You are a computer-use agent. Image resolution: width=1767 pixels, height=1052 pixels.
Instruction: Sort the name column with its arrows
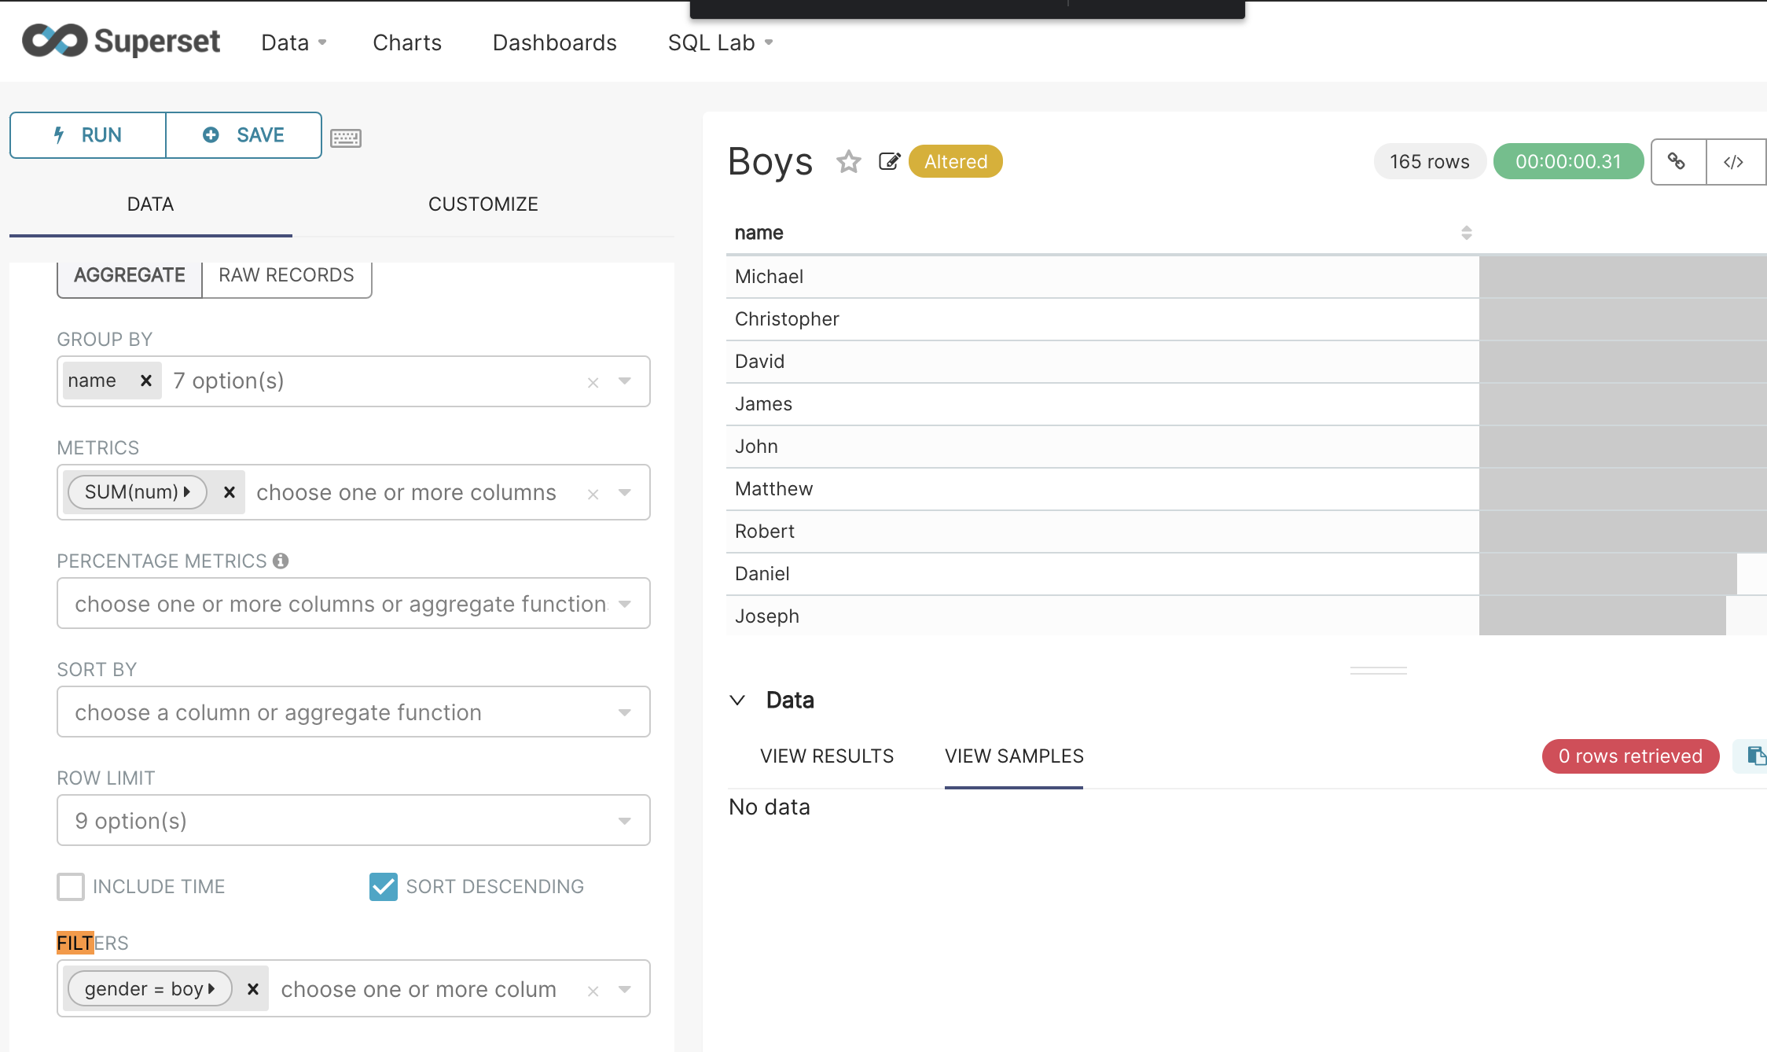[1467, 233]
